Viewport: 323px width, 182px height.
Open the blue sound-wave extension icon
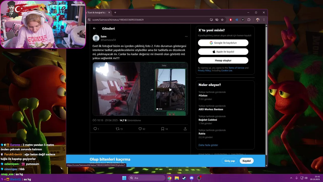237,20
